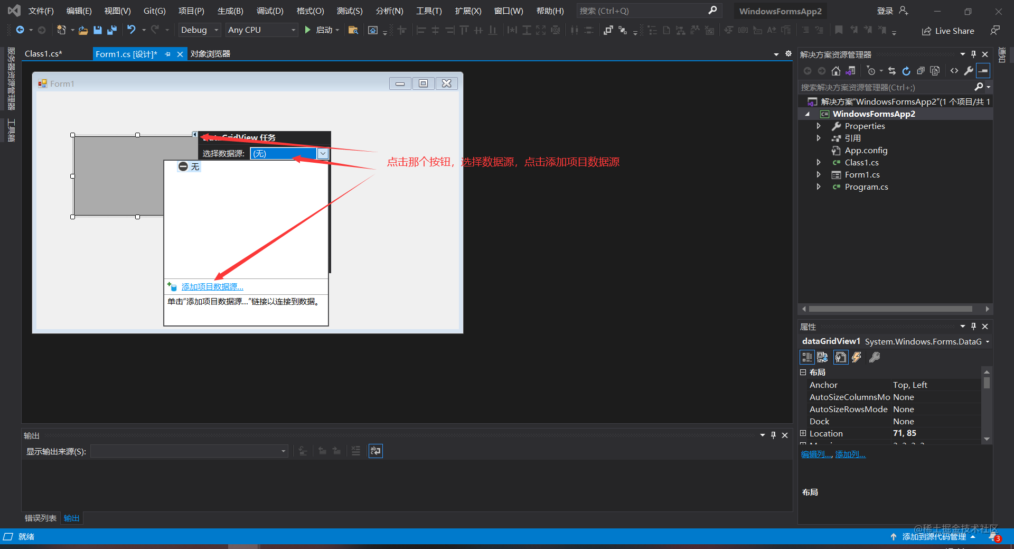Viewport: 1014px width, 549px height.
Task: Click the refresh icon in Solution Explorer
Action: tap(906, 71)
